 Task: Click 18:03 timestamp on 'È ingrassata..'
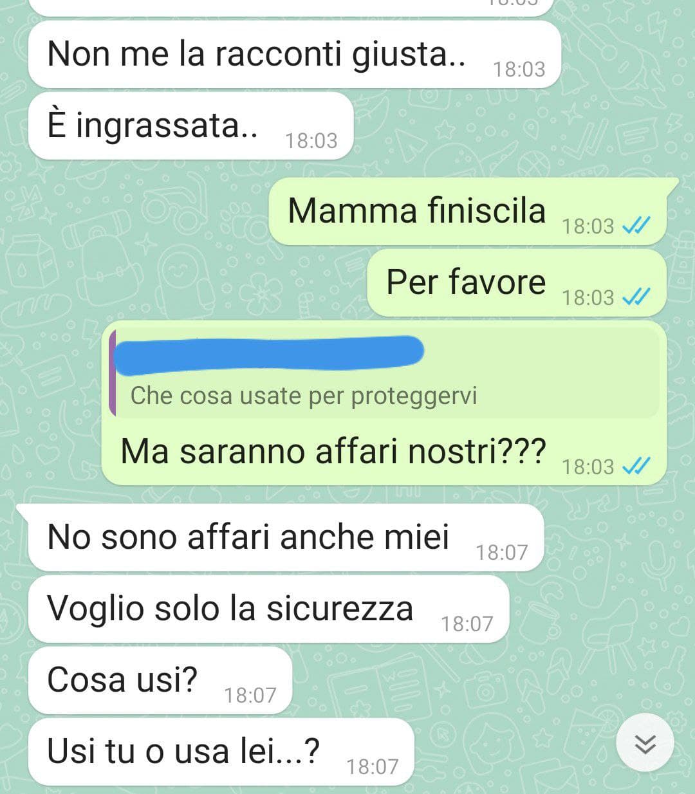311,140
